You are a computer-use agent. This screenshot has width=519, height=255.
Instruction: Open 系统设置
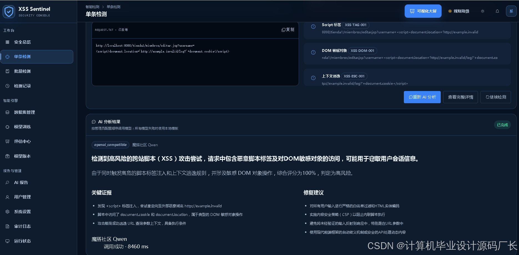(x=37, y=212)
